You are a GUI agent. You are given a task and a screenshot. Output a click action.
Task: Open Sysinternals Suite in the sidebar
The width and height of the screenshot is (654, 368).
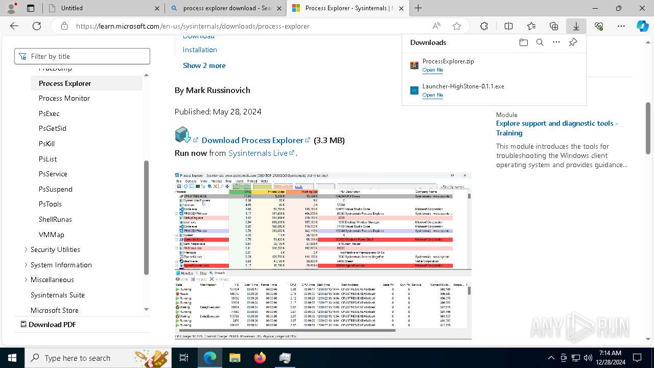(58, 295)
